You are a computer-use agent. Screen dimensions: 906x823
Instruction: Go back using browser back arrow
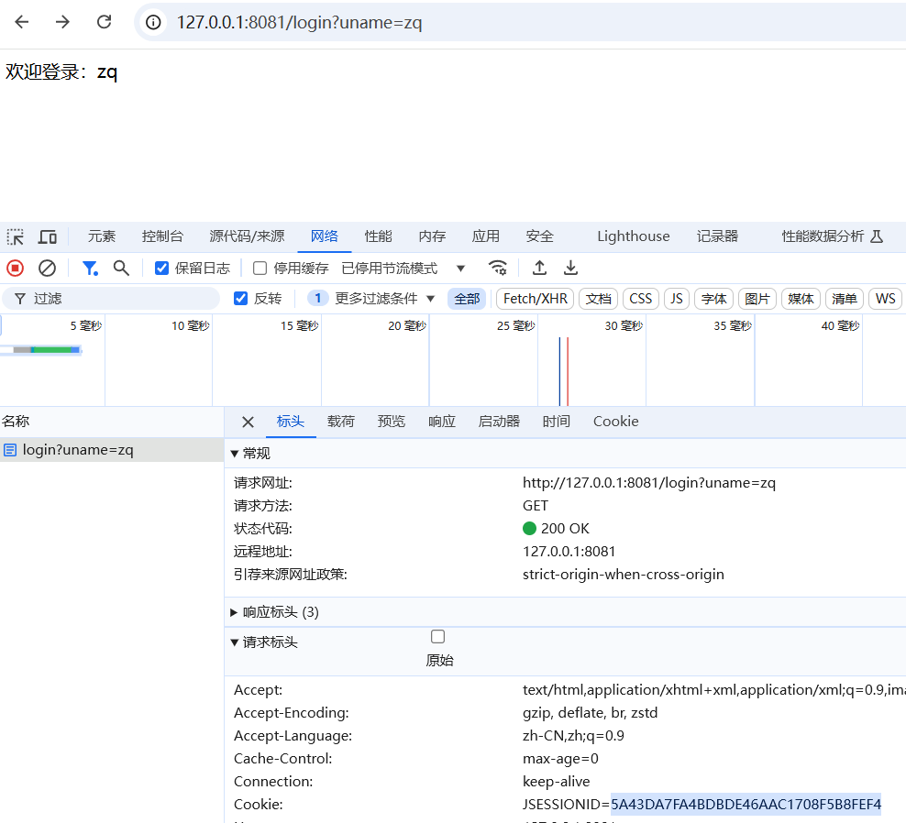coord(21,22)
